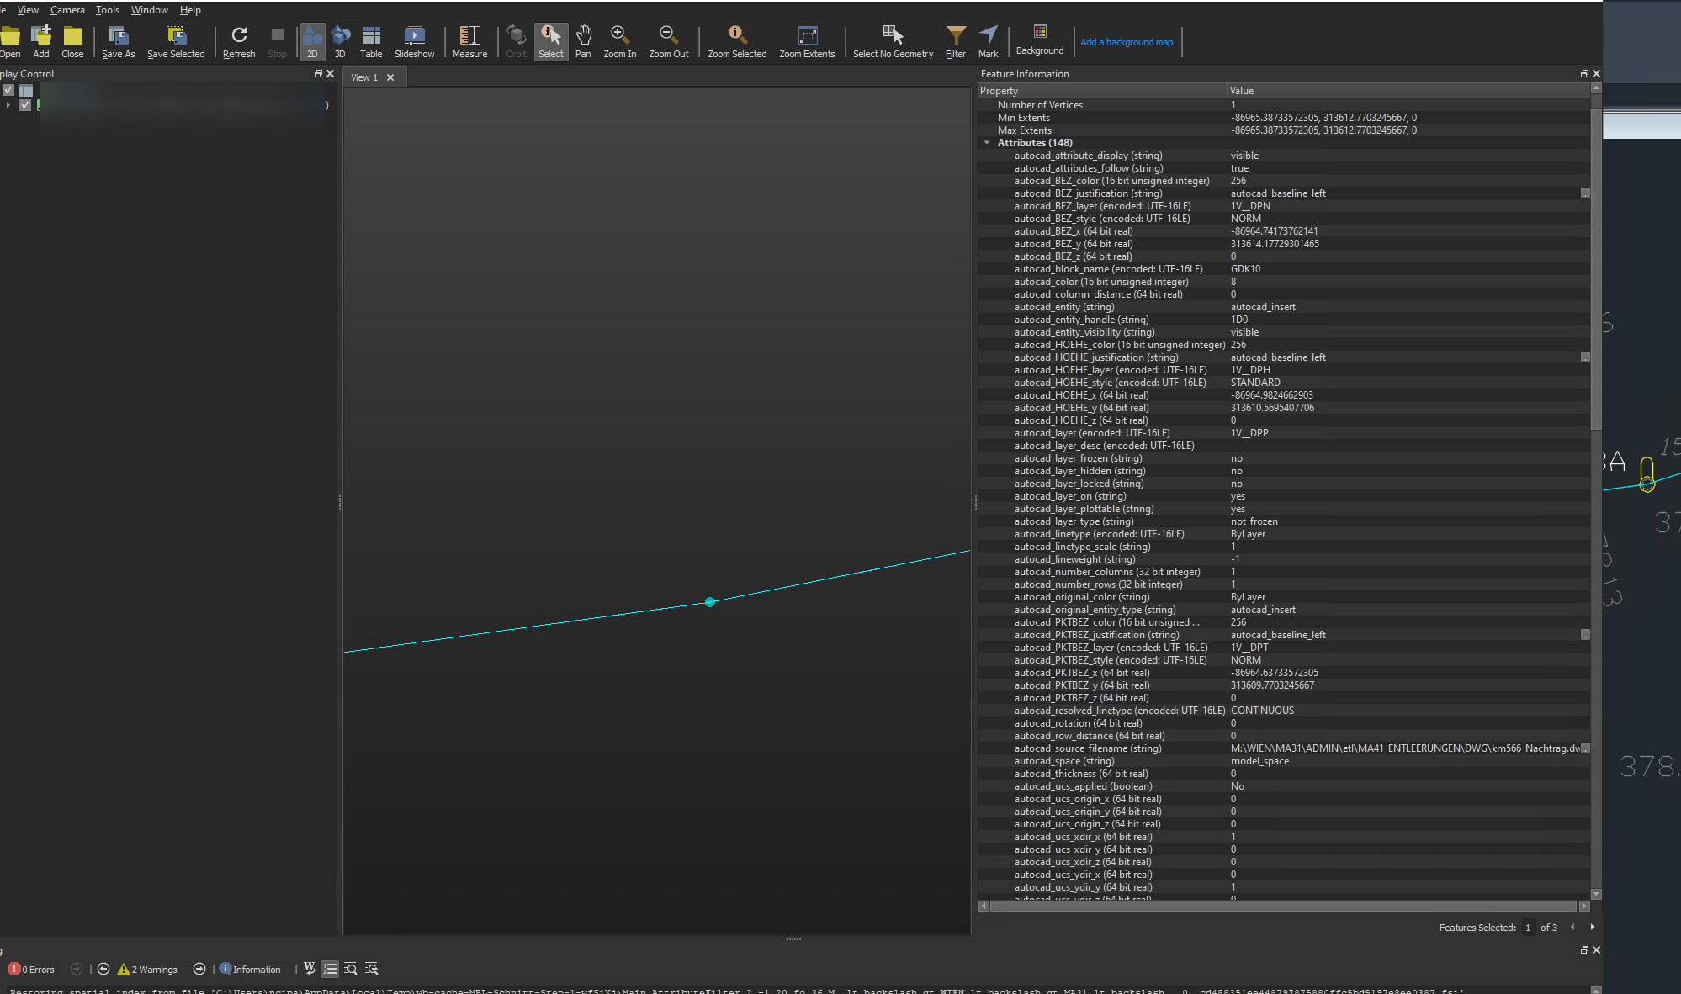
Task: Activate the Pan hand tool
Action: (x=583, y=42)
